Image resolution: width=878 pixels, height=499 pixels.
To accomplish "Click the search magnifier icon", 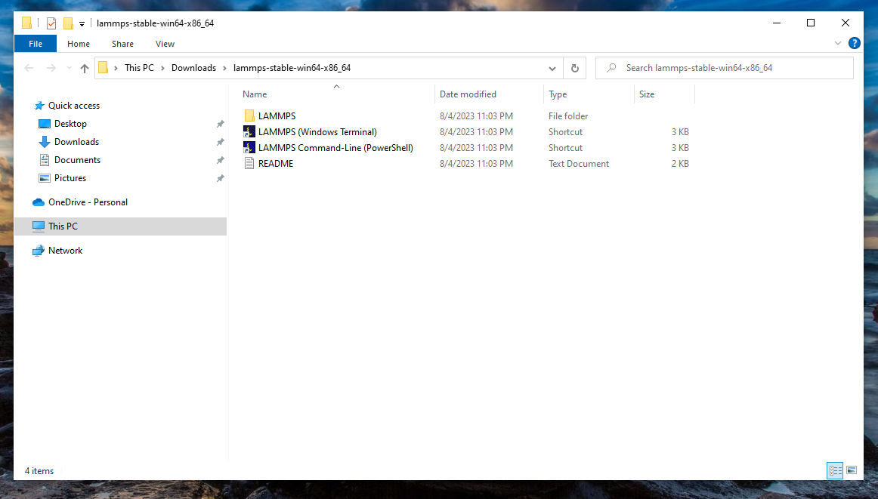I will coord(611,68).
